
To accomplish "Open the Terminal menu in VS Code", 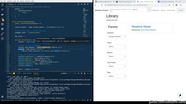I will [x=28, y=1].
